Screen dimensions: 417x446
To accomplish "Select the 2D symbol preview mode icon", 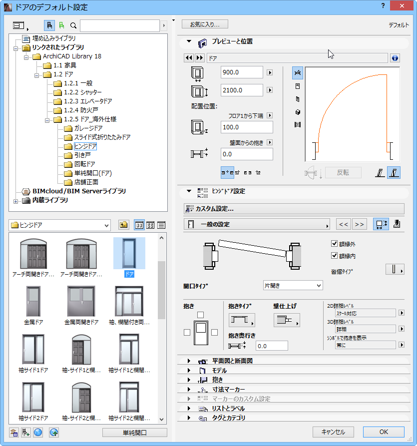I will [298, 73].
